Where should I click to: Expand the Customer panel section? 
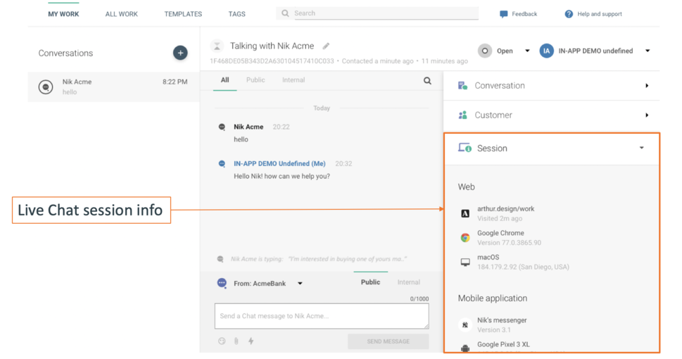[x=646, y=115]
